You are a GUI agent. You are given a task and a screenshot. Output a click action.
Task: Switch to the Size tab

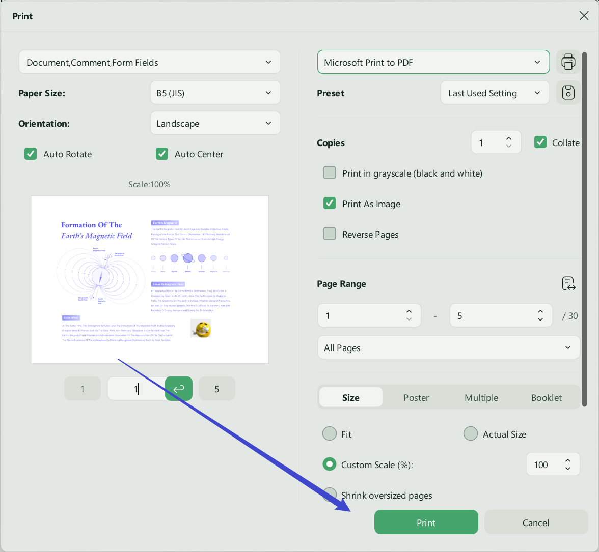pos(350,397)
